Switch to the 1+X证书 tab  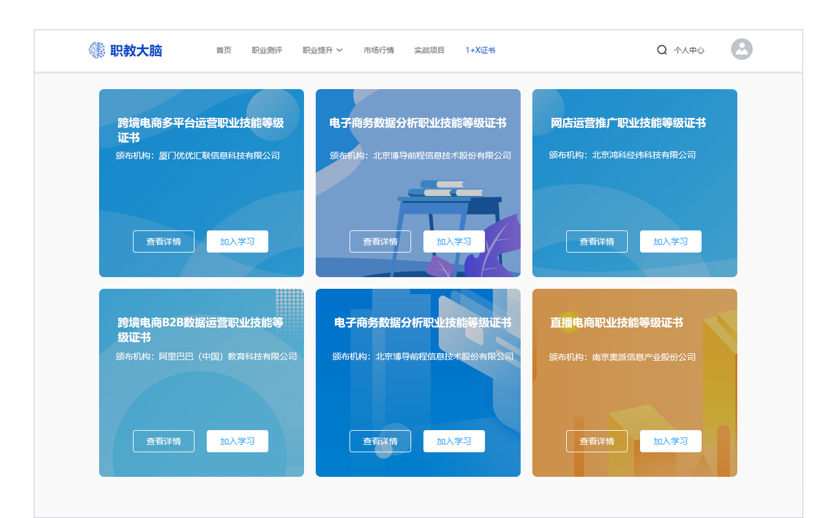[x=480, y=50]
